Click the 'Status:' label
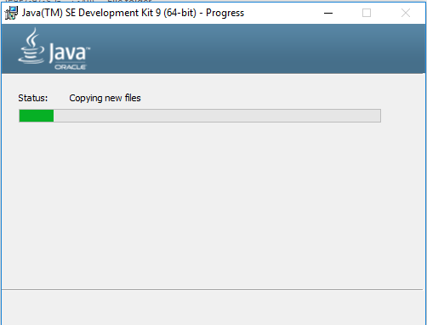 point(33,98)
